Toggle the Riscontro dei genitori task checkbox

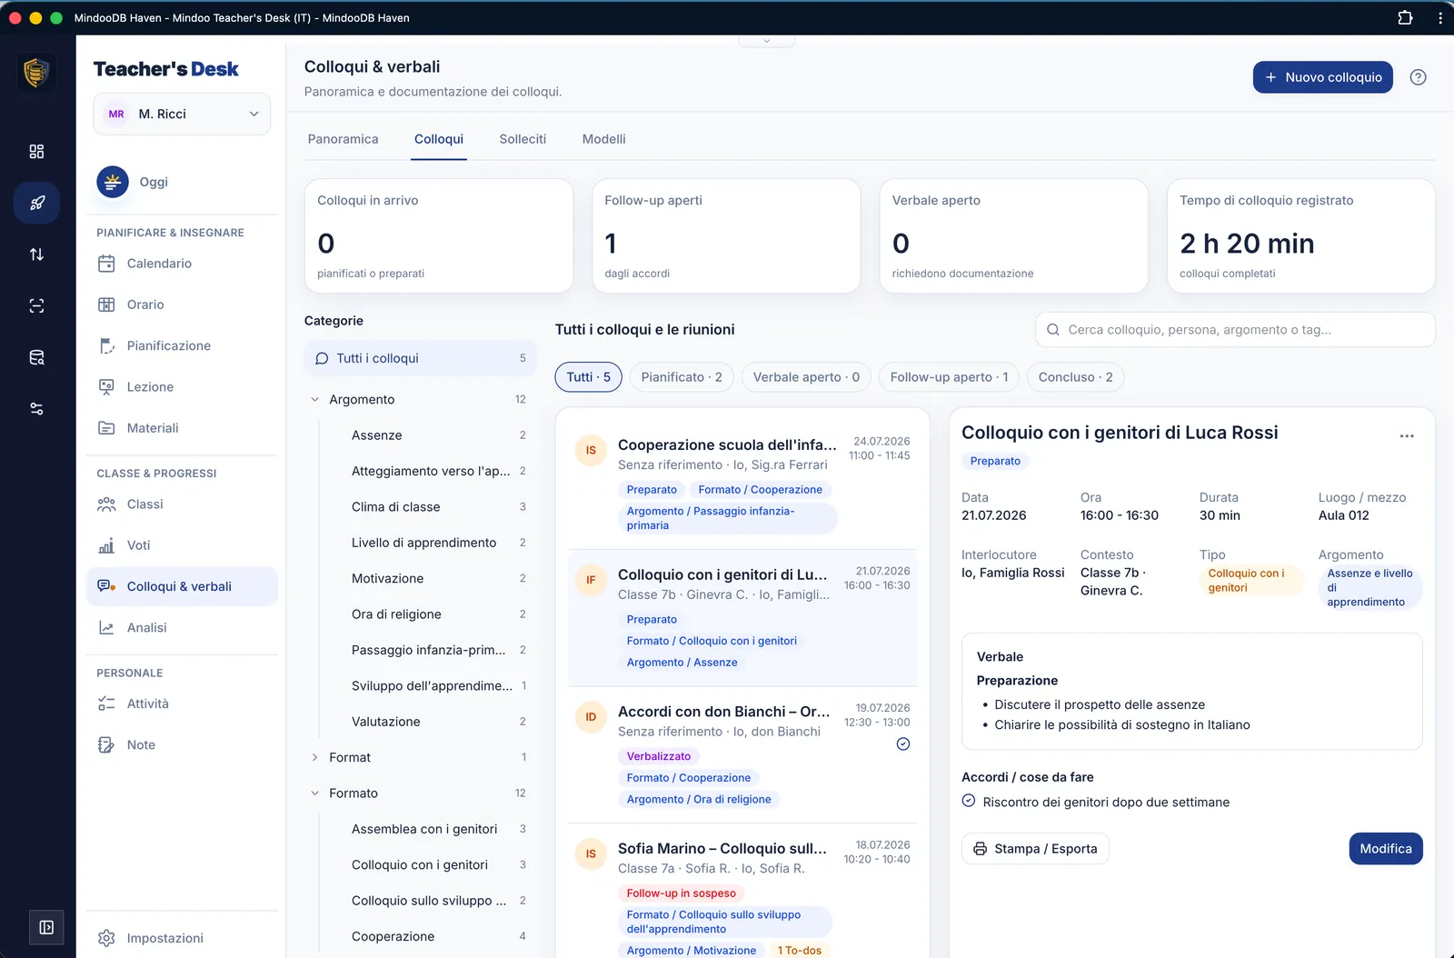969,801
